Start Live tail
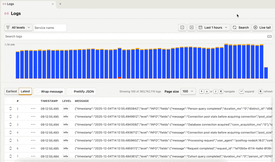This screenshot has height=162, width=275. (262, 28)
